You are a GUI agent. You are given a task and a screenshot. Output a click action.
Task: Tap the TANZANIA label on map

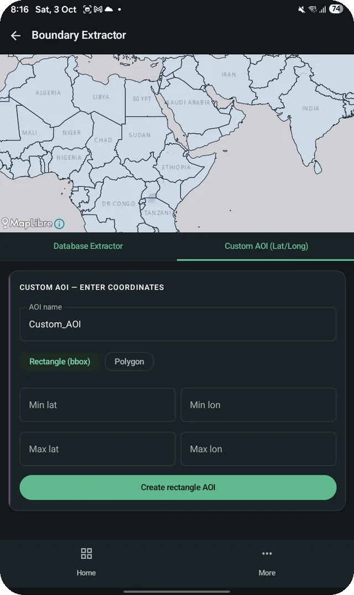click(159, 213)
